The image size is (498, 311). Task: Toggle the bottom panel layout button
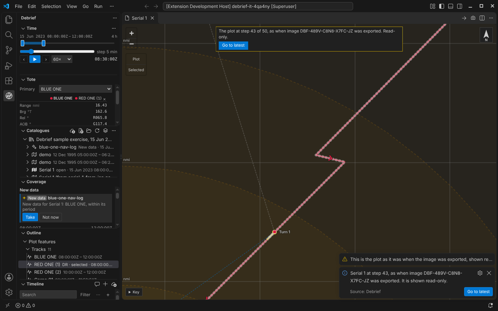[x=451, y=6]
